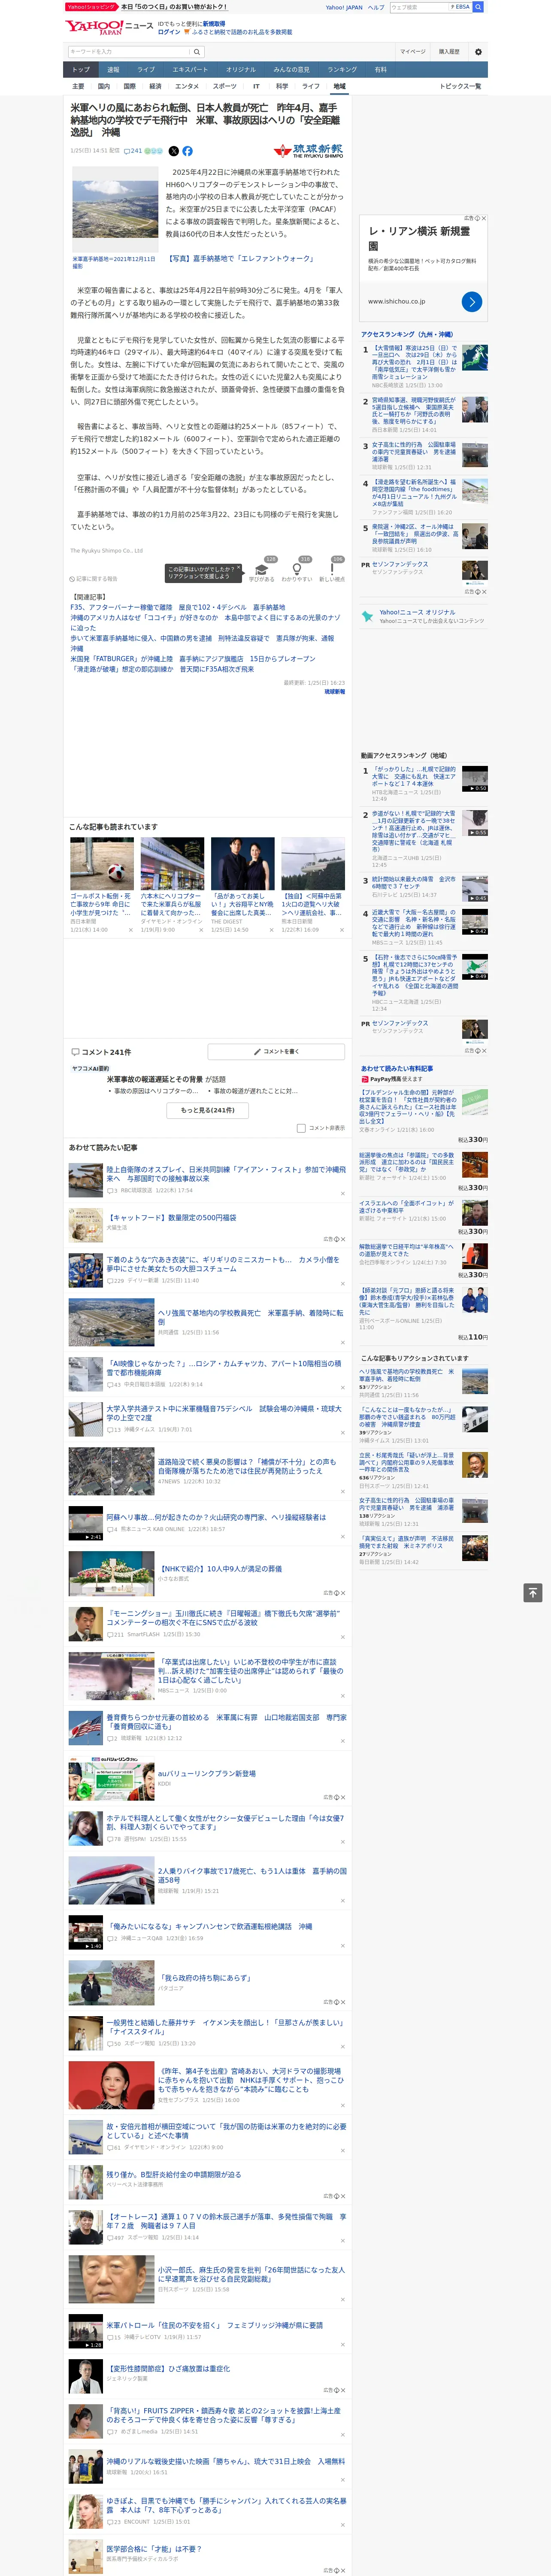Open the ヘルプ link at top
Viewport: 551px width, 2576px height.
[x=376, y=7]
